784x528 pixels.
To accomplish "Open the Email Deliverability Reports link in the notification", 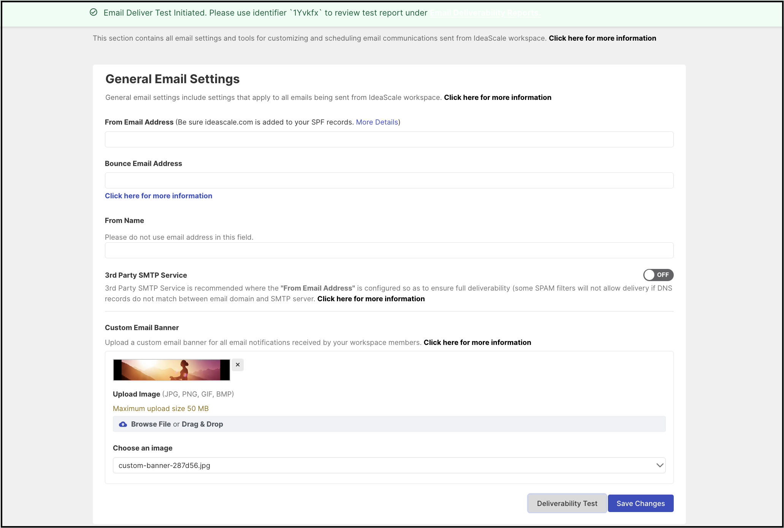I will tap(485, 13).
